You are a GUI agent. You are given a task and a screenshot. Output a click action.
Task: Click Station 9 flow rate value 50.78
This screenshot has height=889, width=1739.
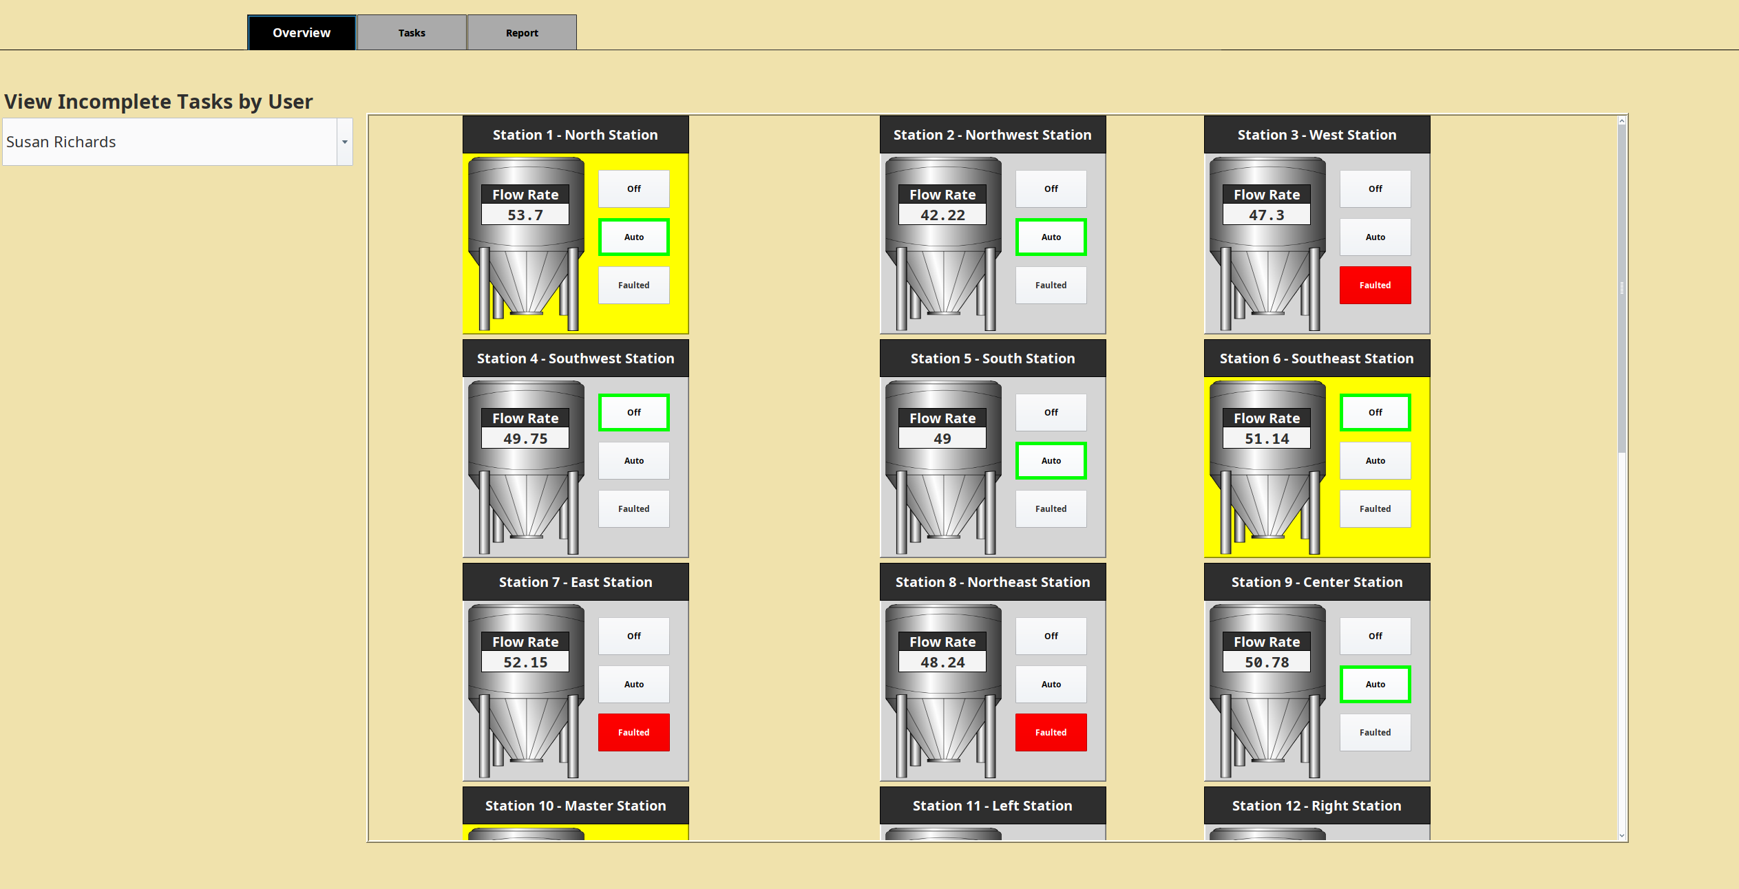click(1267, 662)
